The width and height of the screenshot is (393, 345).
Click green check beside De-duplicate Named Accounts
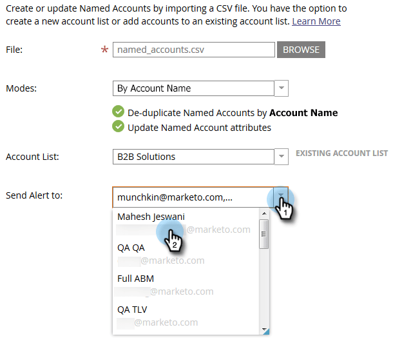tap(118, 112)
